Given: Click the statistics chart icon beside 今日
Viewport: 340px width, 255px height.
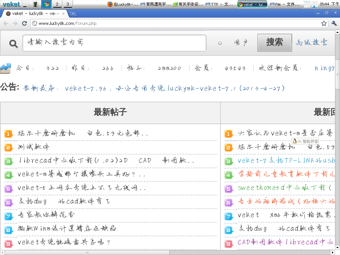Looking at the screenshot, I should point(5,68).
